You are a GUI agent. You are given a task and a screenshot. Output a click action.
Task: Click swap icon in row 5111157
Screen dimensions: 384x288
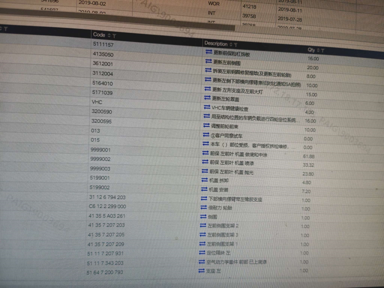(209, 52)
